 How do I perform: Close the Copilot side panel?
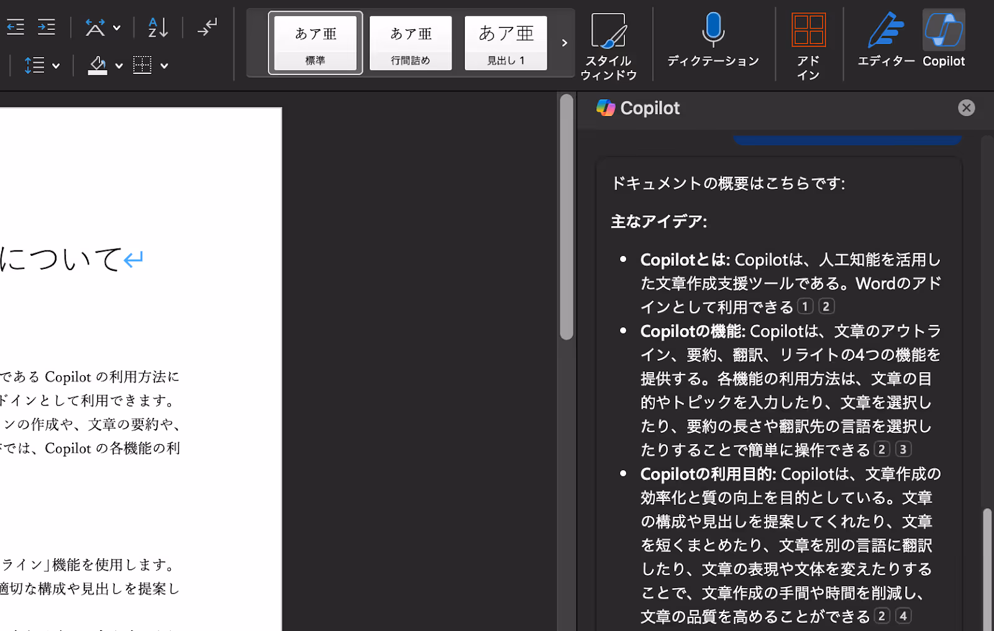(x=966, y=108)
